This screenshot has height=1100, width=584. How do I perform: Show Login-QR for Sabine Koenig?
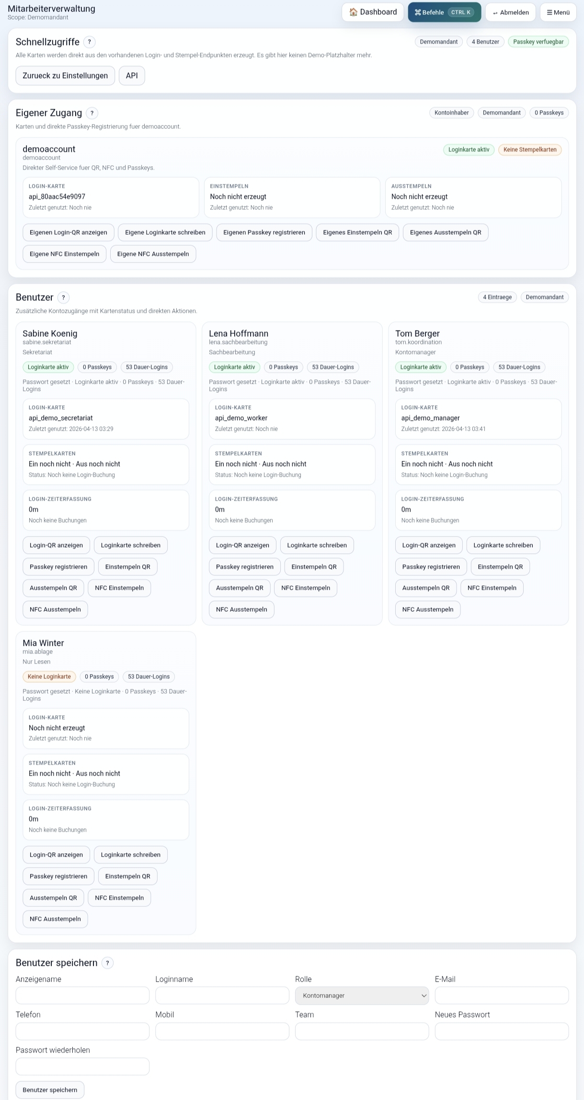(x=56, y=545)
